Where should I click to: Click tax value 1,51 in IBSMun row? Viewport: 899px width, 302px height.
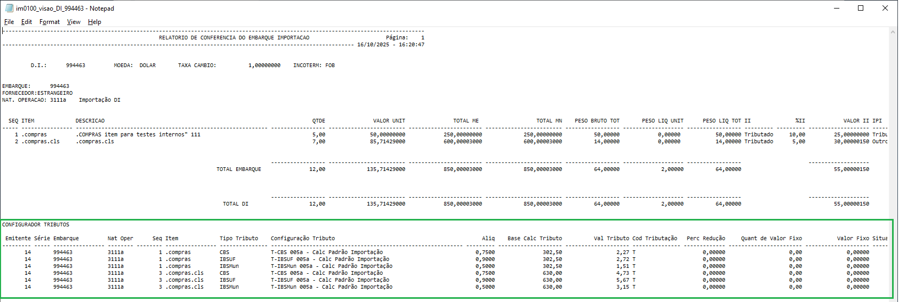tap(623, 266)
